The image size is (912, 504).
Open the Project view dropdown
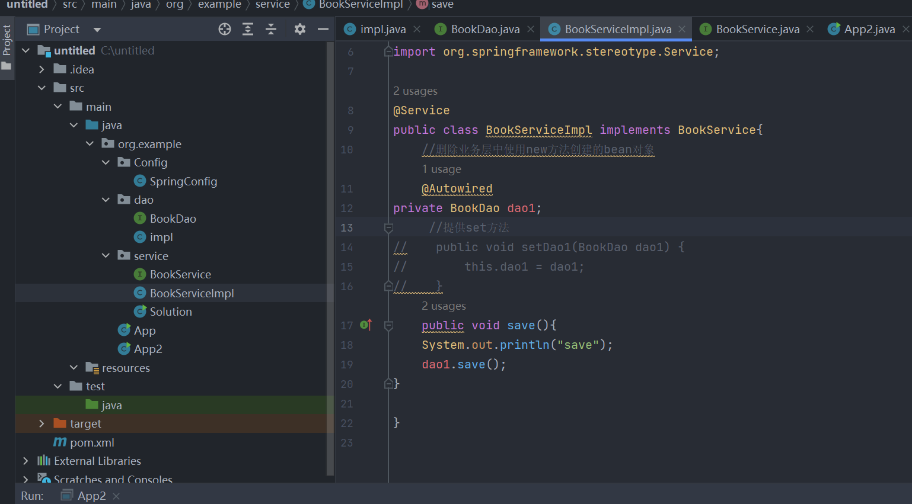97,30
